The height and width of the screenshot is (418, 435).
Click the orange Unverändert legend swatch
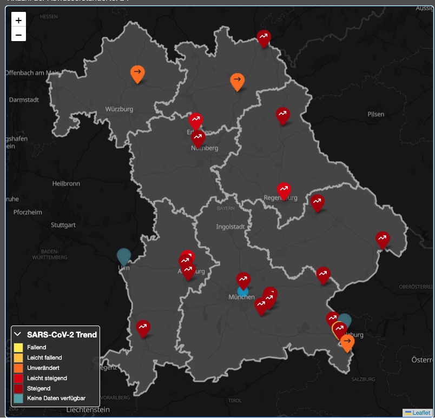18,368
